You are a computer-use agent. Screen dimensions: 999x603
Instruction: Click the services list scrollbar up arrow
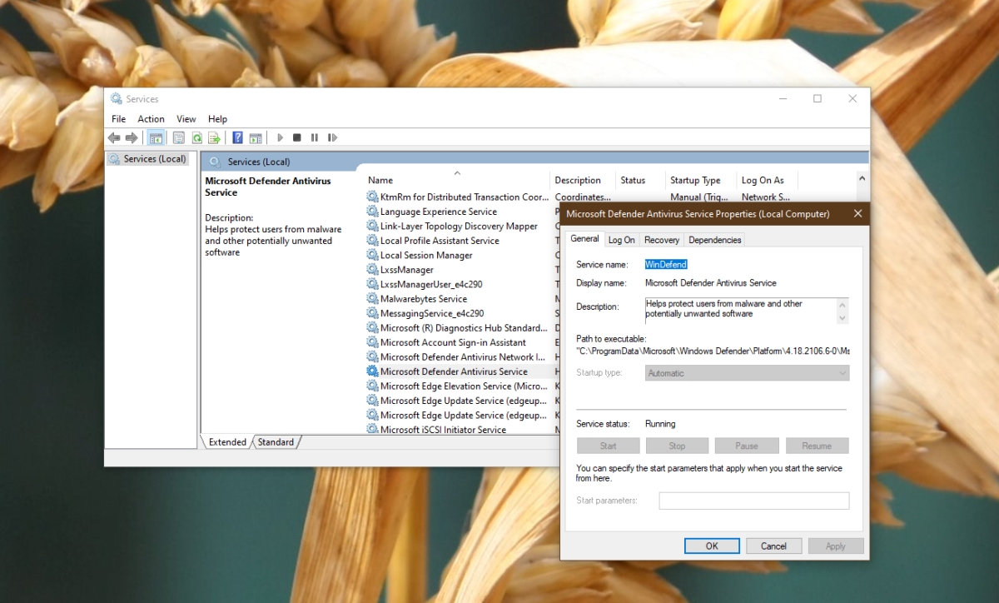862,178
